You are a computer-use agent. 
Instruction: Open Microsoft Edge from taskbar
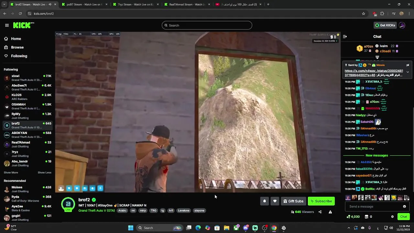click(198, 228)
